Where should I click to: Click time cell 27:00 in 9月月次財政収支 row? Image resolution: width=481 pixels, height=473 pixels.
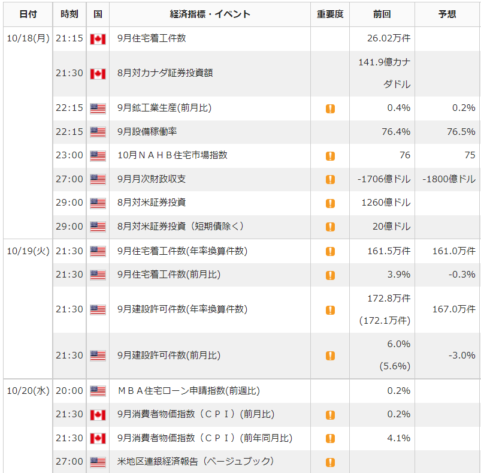(69, 179)
